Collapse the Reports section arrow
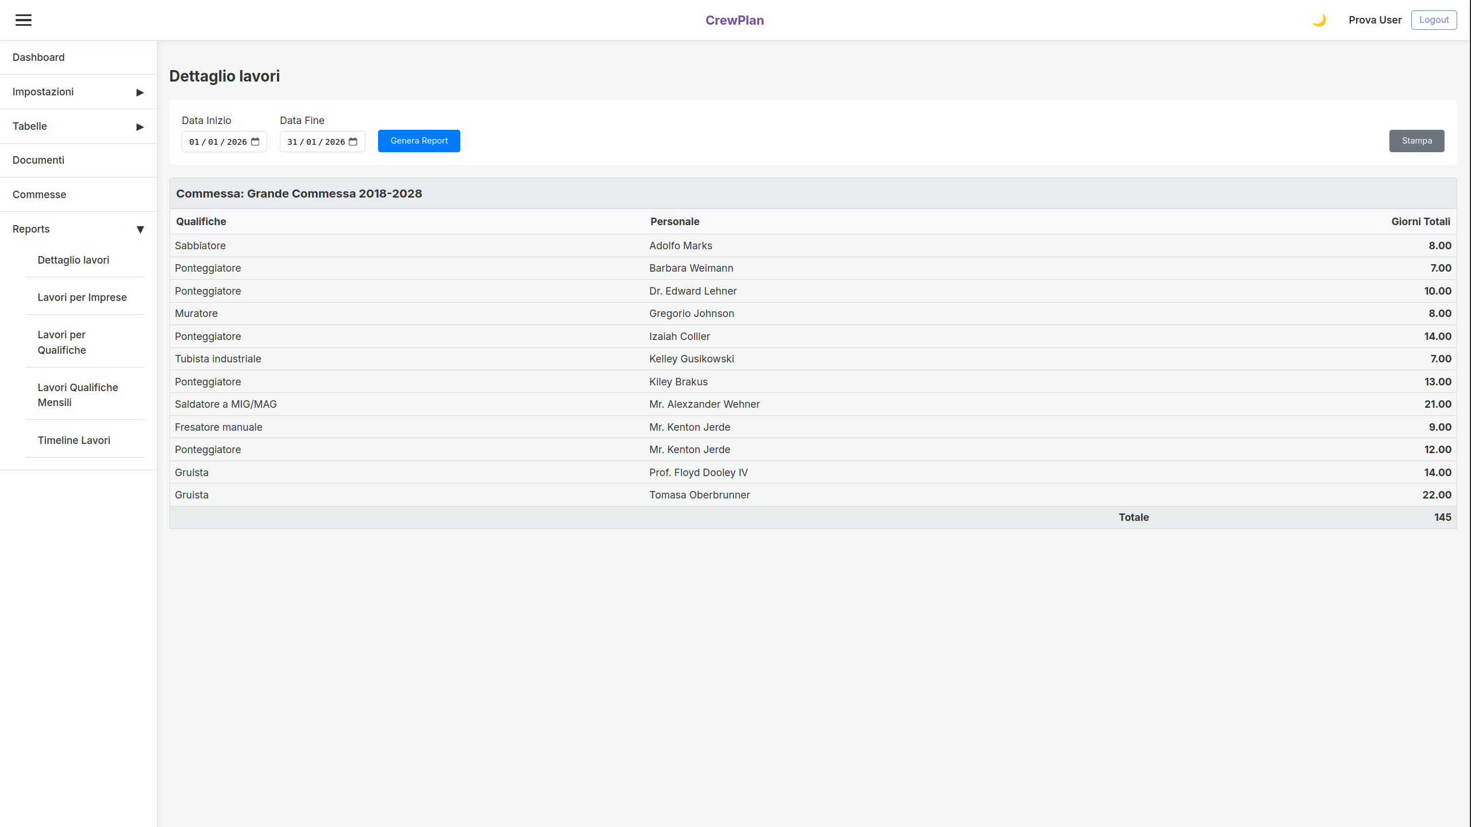This screenshot has width=1471, height=827. pyautogui.click(x=140, y=230)
